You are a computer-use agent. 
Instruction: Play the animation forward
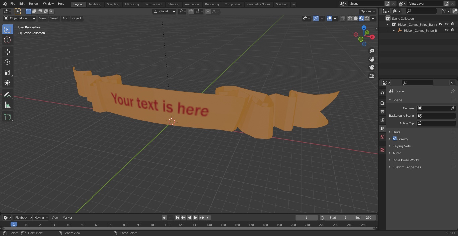point(195,218)
